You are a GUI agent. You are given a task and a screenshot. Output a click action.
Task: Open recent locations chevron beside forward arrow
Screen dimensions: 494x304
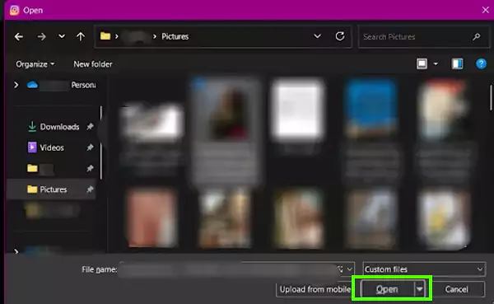click(x=62, y=36)
